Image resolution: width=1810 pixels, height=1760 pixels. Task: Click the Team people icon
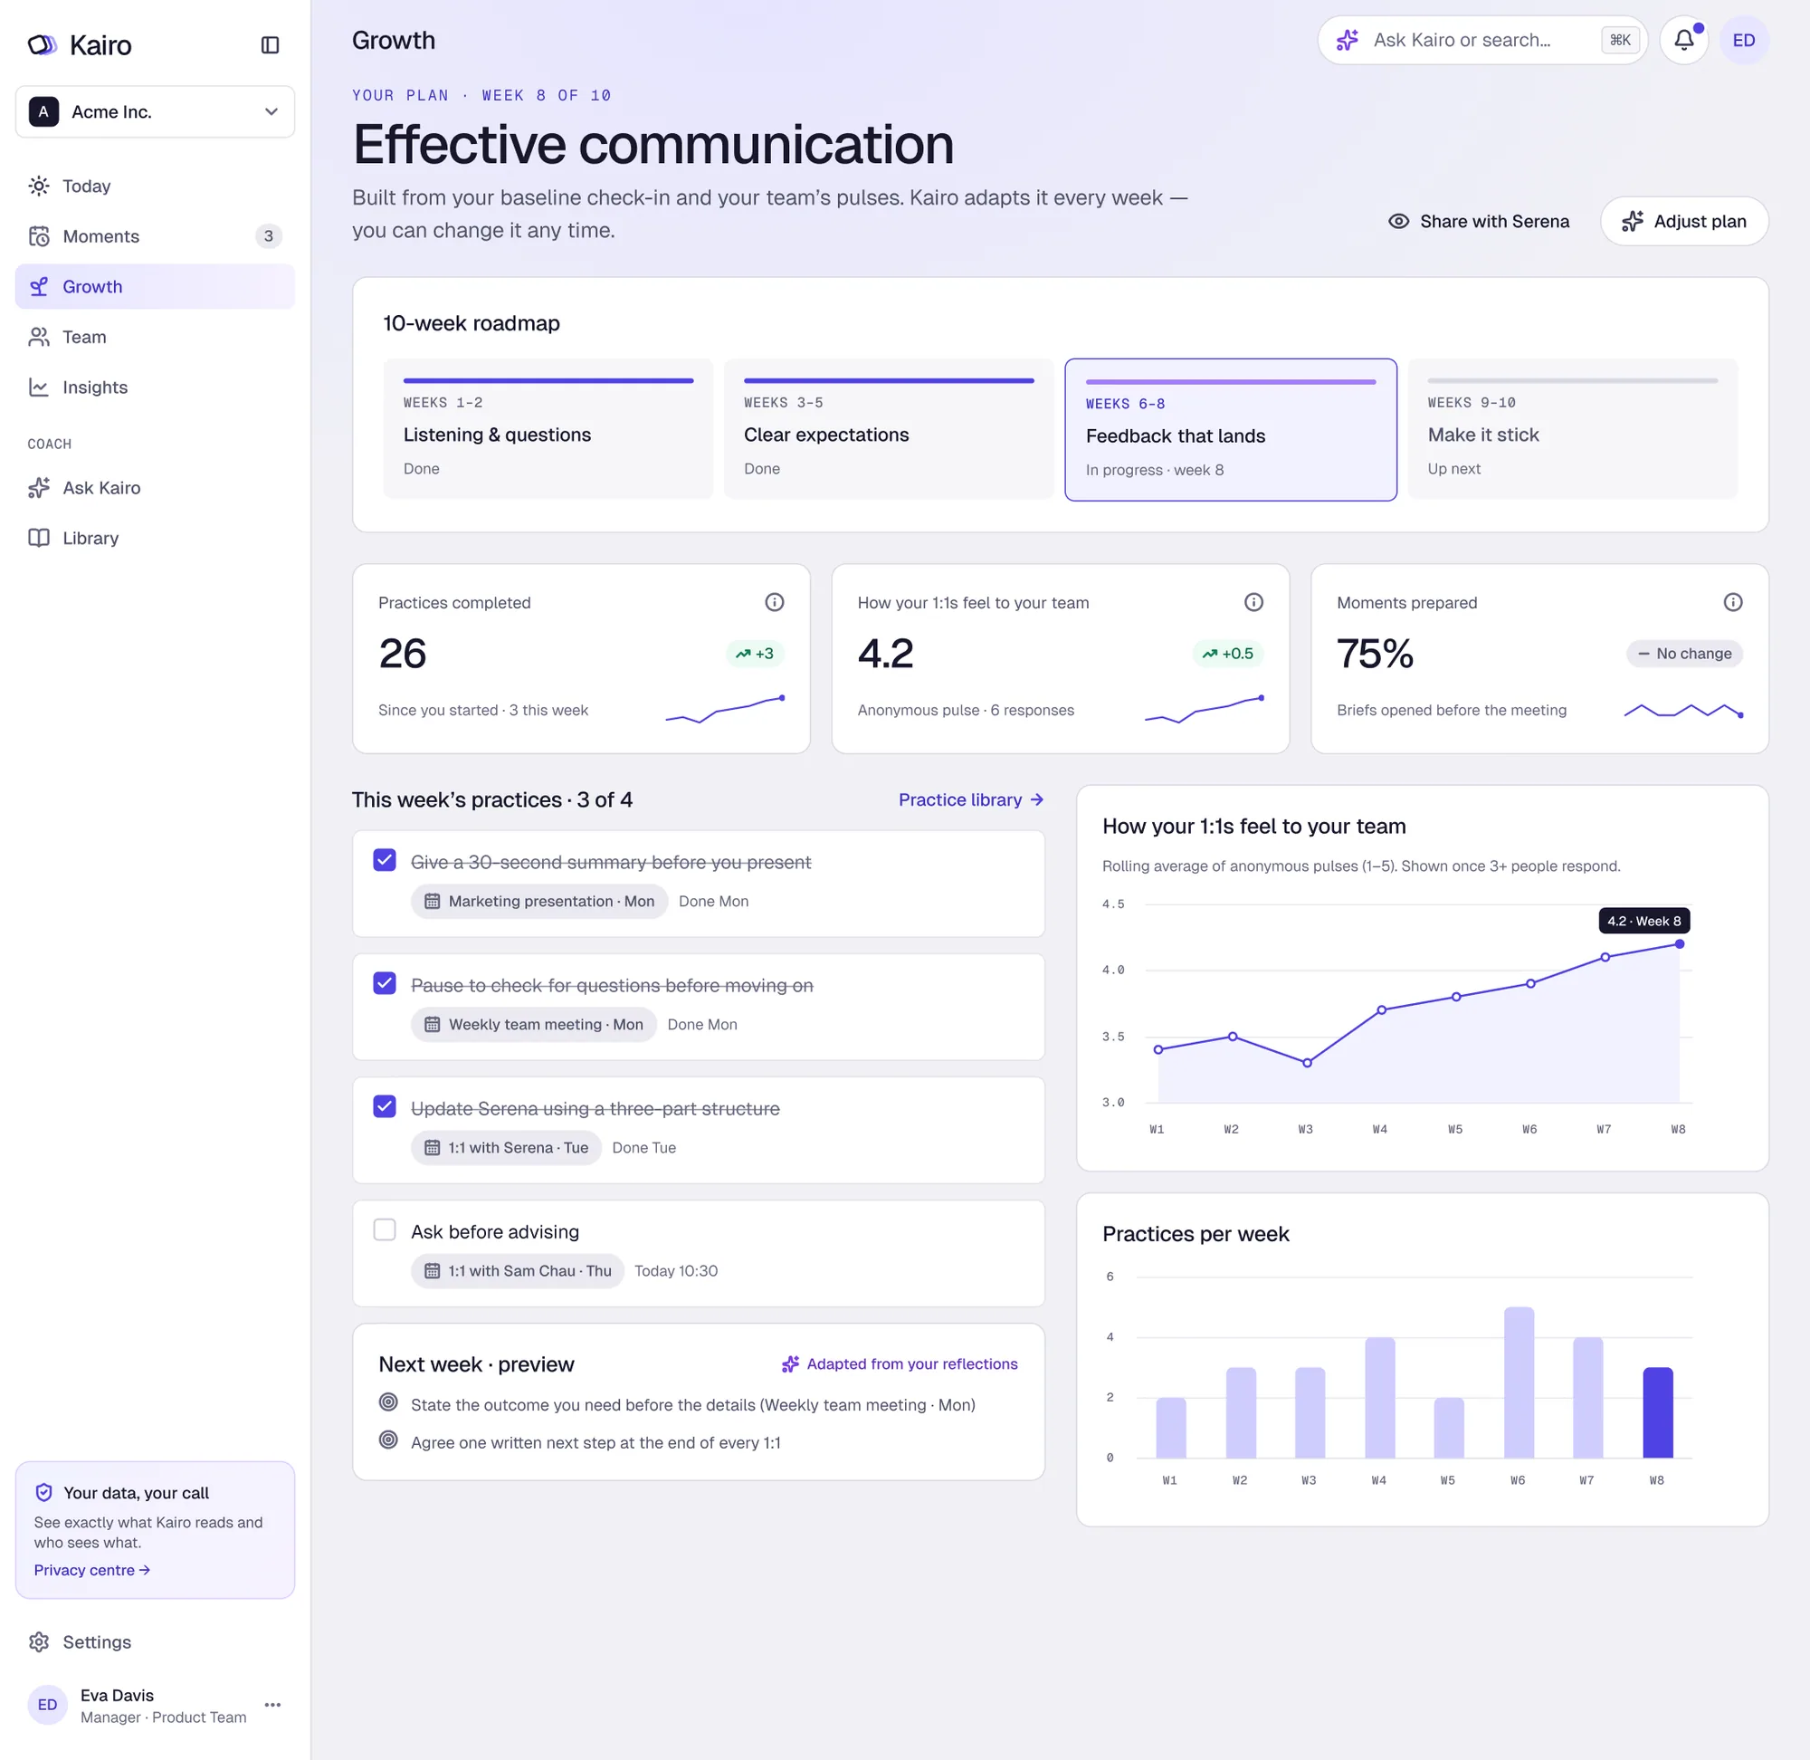tap(39, 337)
